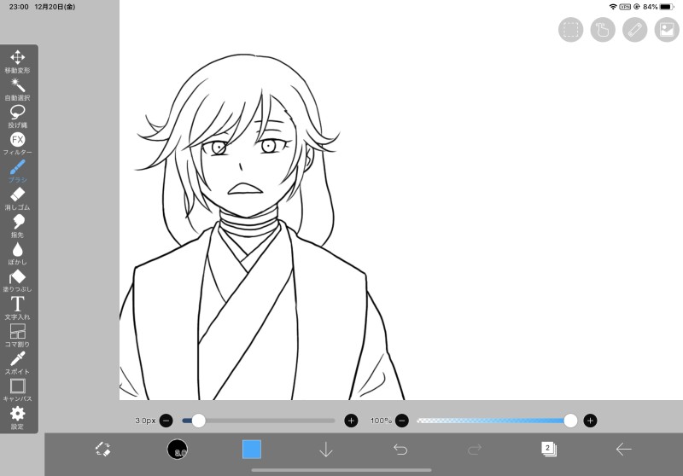Tap the VPN status indicator
The height and width of the screenshot is (476, 683).
[x=625, y=7]
